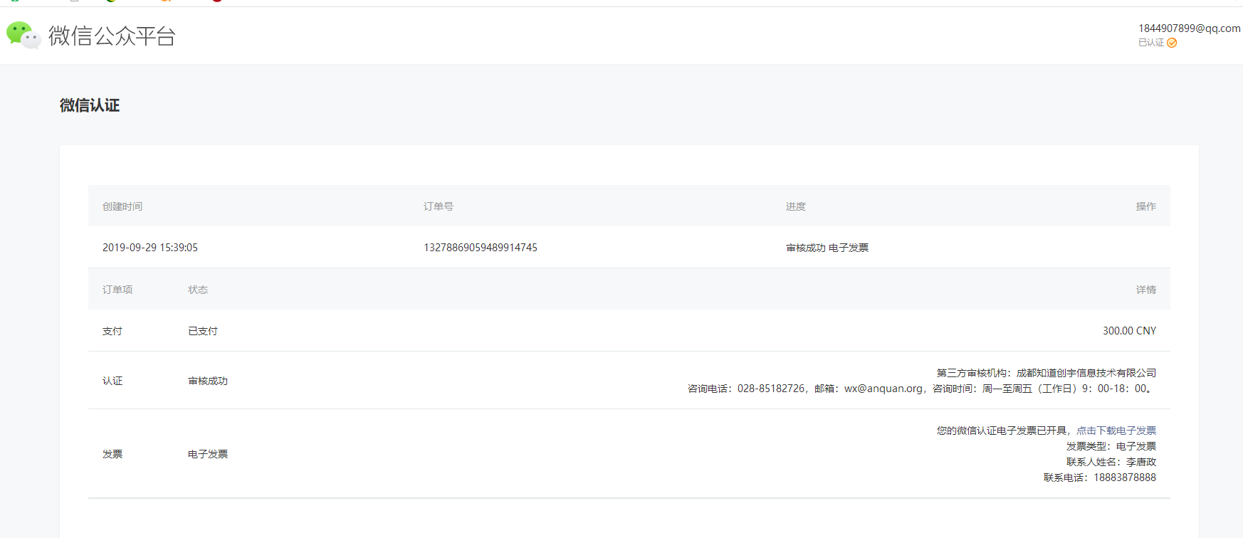Viewport: 1243px width, 538px height.
Task: Click the 审核成功 progress text in order row
Action: click(x=806, y=248)
